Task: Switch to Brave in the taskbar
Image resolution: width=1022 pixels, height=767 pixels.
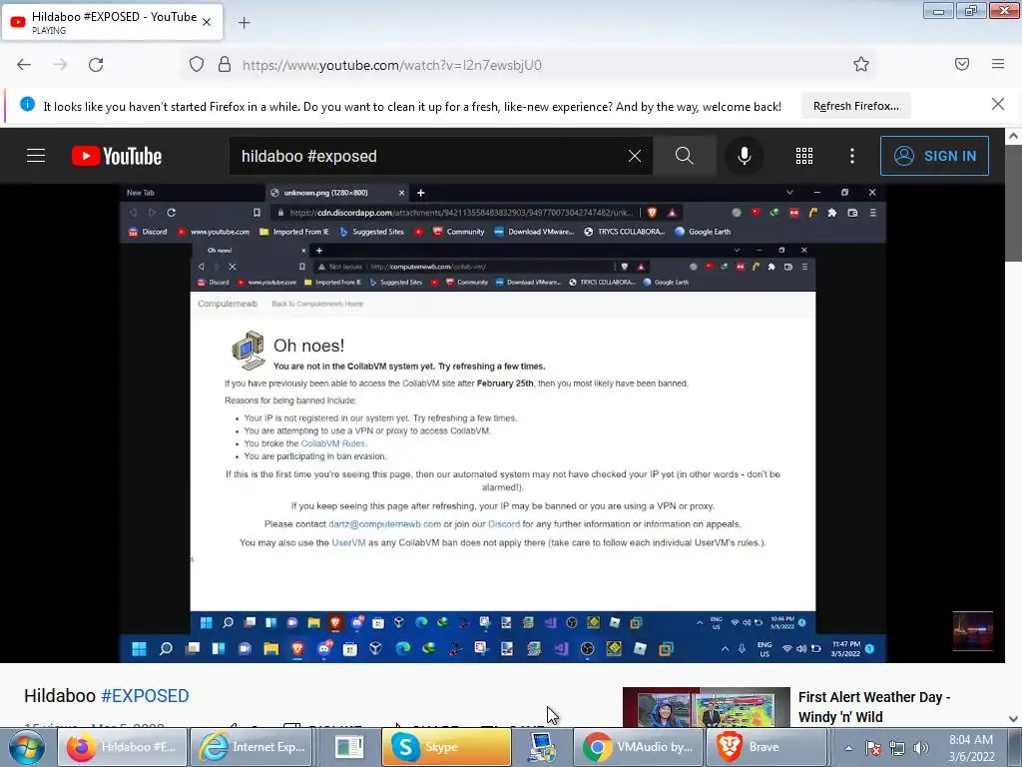Action: (x=766, y=747)
